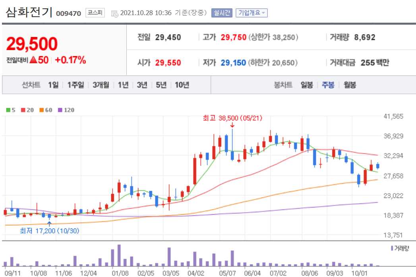Switch to the 3개월 chart tab
Viewport: 416px width, 277px height.
pos(101,85)
